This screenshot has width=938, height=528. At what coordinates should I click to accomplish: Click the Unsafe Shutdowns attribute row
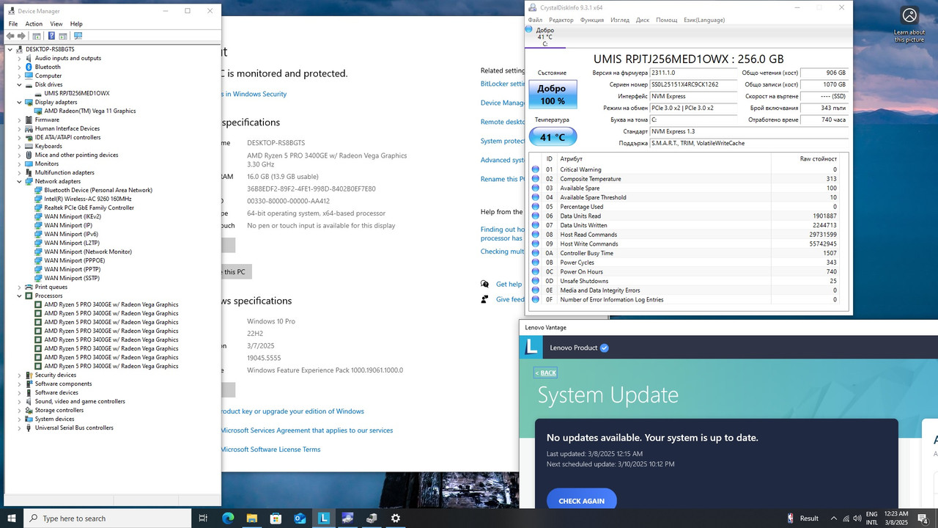[689, 281]
